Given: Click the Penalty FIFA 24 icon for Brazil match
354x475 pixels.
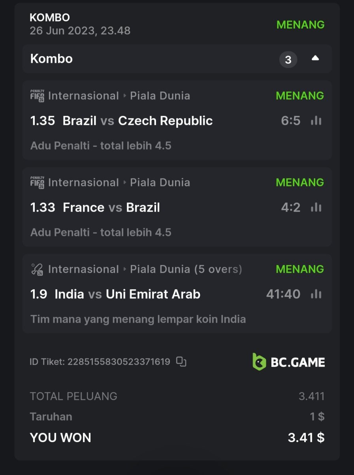Looking at the screenshot, I should (x=37, y=96).
